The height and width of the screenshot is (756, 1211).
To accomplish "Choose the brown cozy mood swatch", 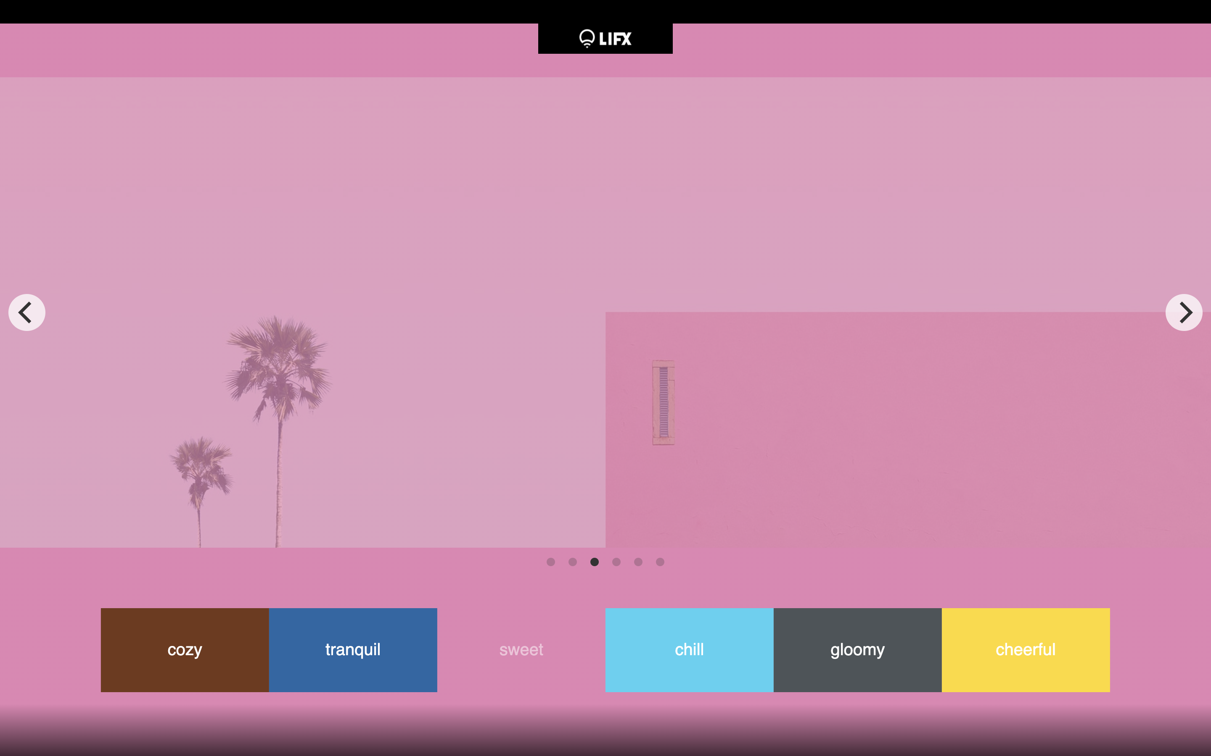I will pos(185,649).
